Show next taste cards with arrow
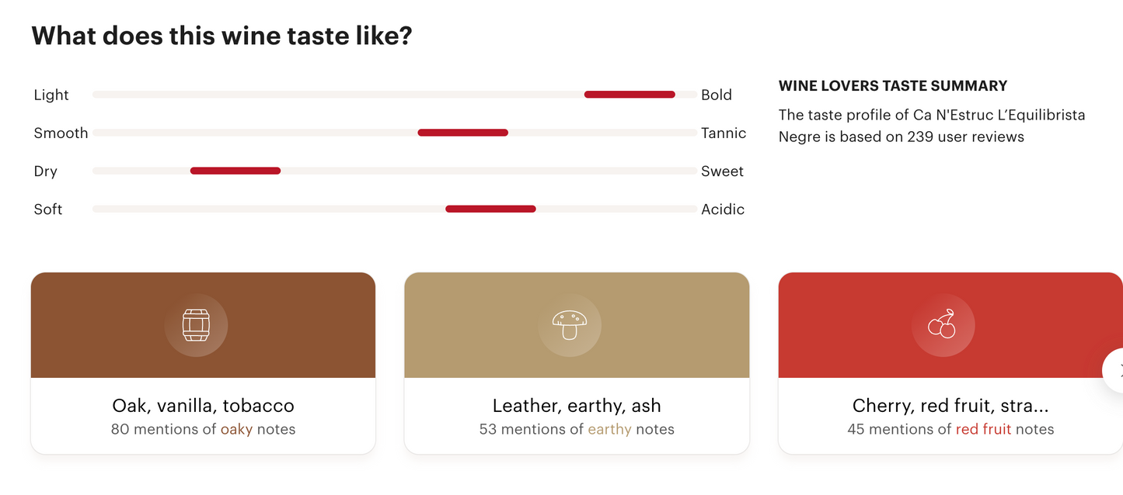The height and width of the screenshot is (495, 1123). pos(1116,371)
